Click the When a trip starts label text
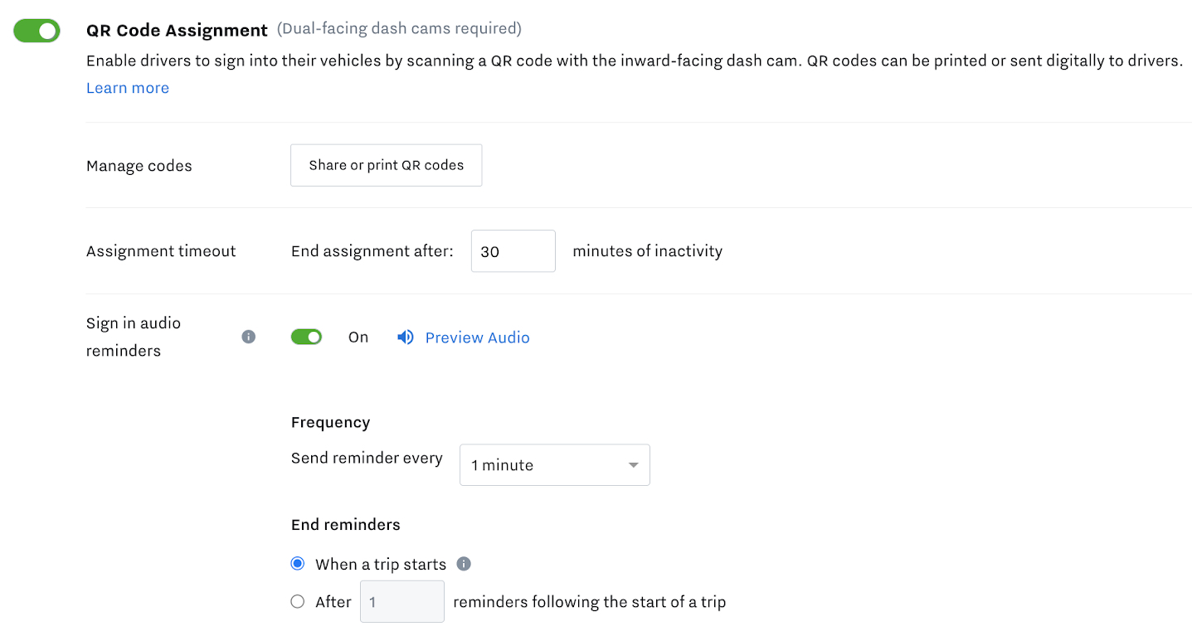The width and height of the screenshot is (1192, 636). point(381,564)
